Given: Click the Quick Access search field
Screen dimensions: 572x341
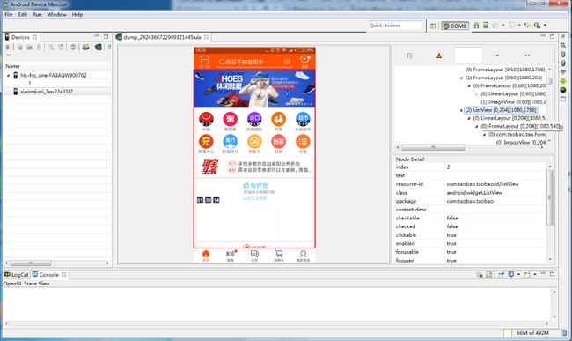Looking at the screenshot, I should pyautogui.click(x=395, y=26).
